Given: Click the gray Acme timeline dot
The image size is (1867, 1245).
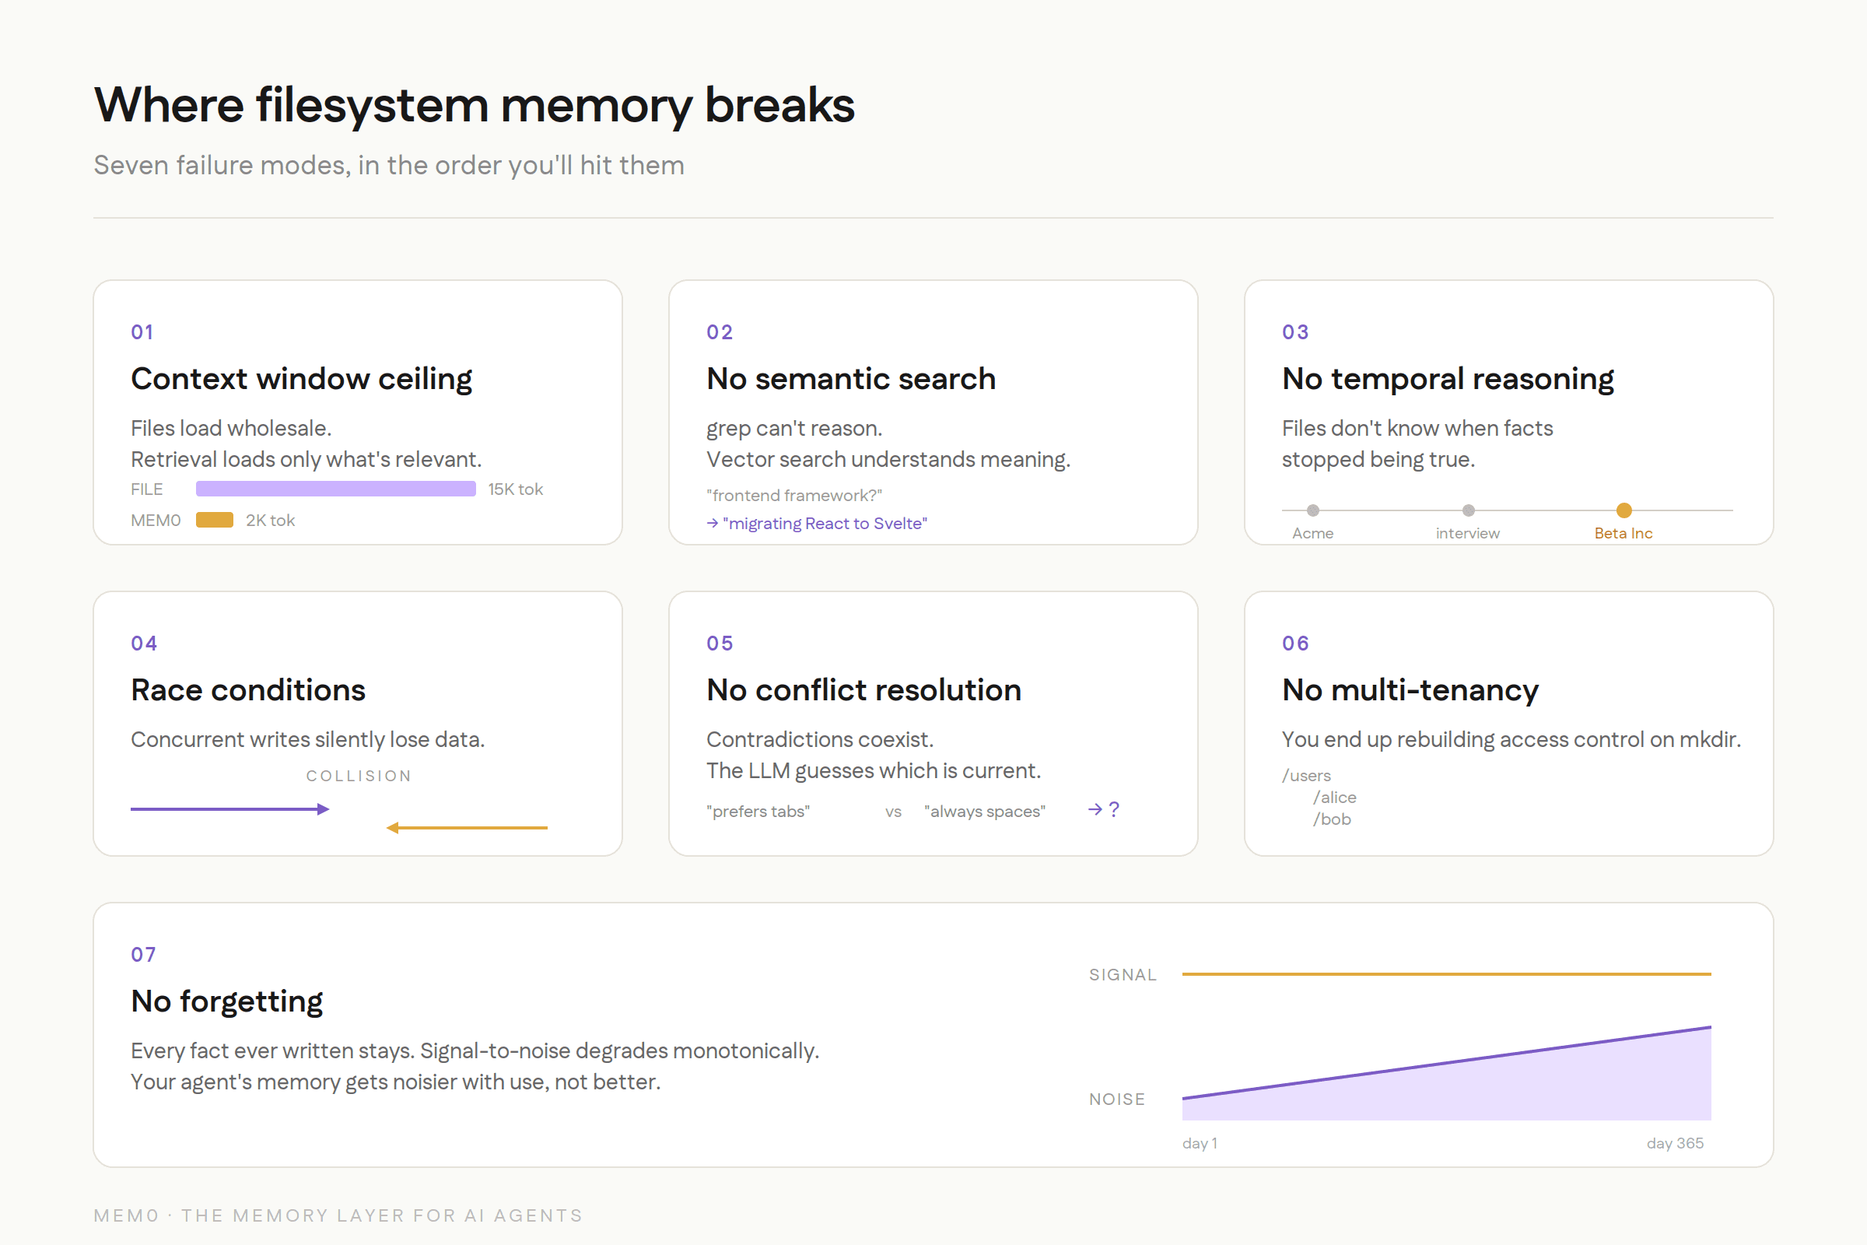Looking at the screenshot, I should coord(1313,510).
